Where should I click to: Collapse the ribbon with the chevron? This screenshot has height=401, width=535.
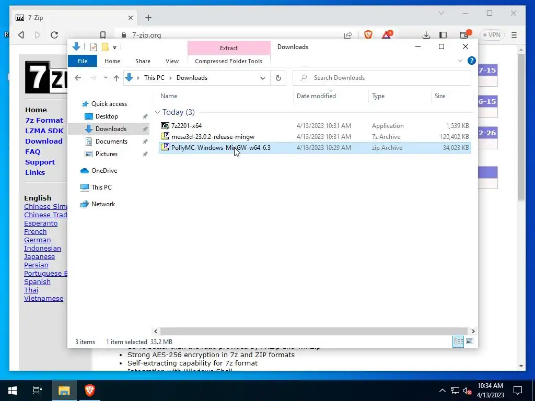tap(460, 61)
